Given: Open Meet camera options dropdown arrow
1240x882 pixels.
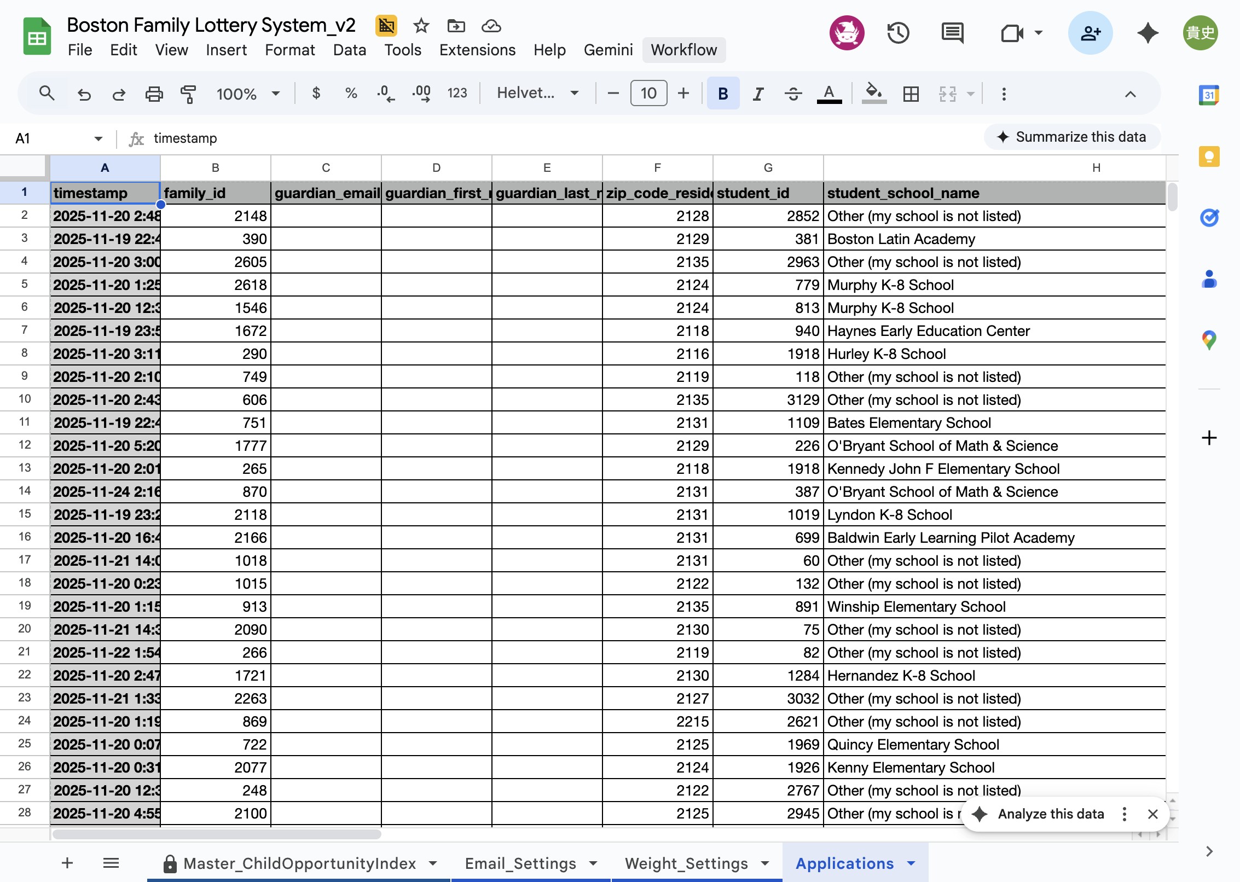Looking at the screenshot, I should (x=1038, y=33).
